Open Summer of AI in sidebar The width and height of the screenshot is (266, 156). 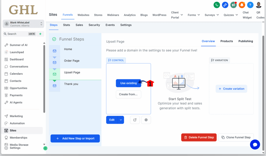point(18,45)
